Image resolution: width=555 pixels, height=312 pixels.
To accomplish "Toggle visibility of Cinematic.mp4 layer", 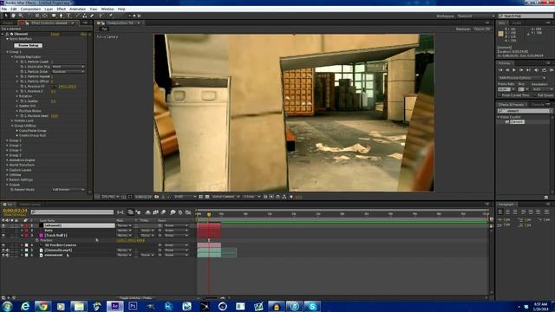I will pyautogui.click(x=3, y=250).
